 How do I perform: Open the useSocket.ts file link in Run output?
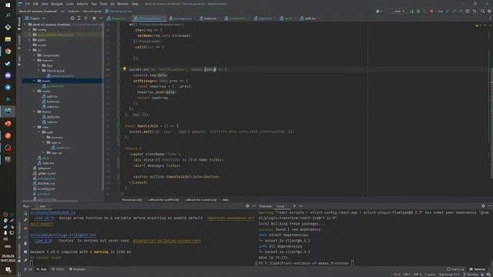[53, 212]
